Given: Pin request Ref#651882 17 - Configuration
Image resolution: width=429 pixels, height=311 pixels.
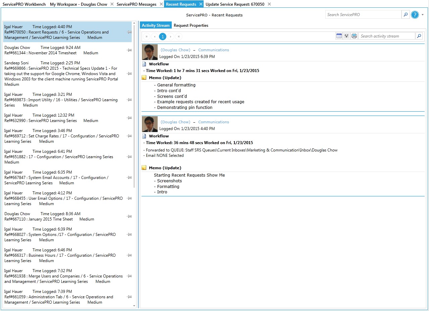Looking at the screenshot, I should (x=129, y=157).
